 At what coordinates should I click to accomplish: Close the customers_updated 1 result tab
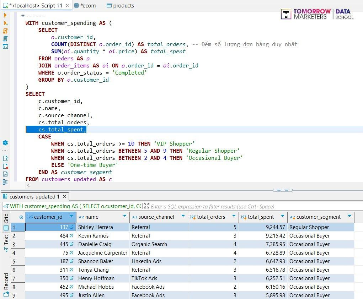pos(65,197)
